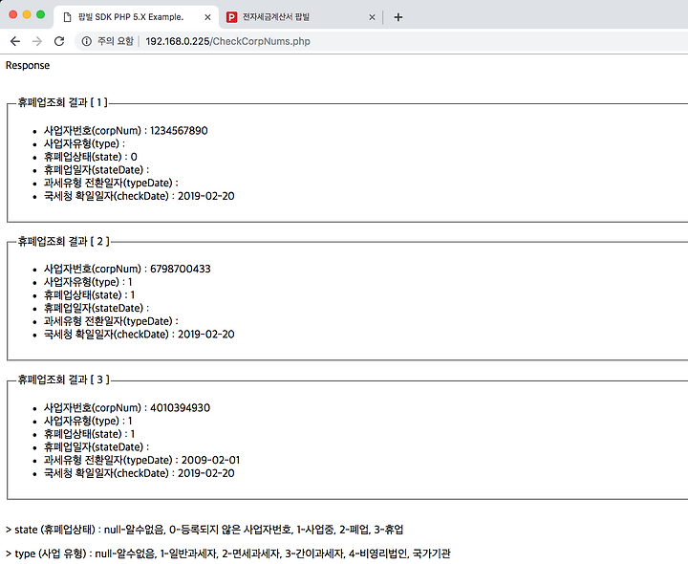Click the type (사업 유형) legend note
The image size is (688, 564).
click(x=228, y=553)
